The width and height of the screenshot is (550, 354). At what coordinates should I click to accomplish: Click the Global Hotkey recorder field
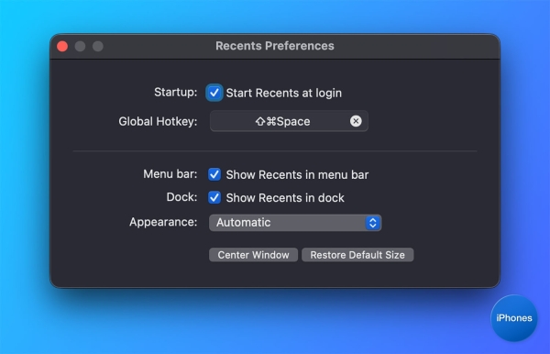click(289, 121)
